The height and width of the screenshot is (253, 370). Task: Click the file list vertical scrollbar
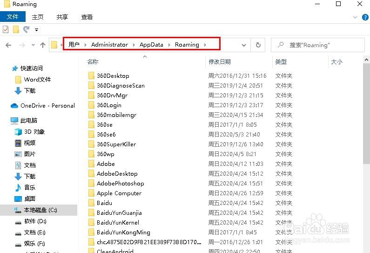tap(366, 113)
